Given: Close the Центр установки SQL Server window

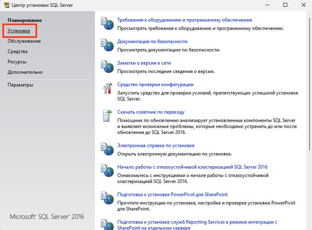Looking at the screenshot, I should [304, 5].
